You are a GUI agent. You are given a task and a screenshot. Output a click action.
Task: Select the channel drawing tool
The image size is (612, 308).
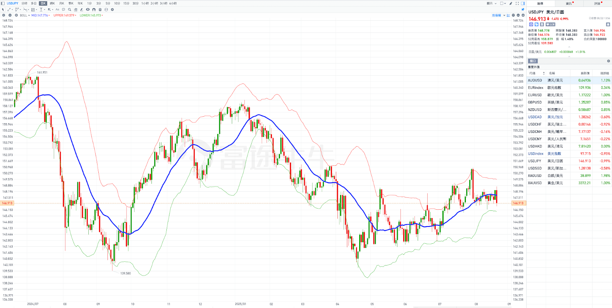(x=17, y=10)
